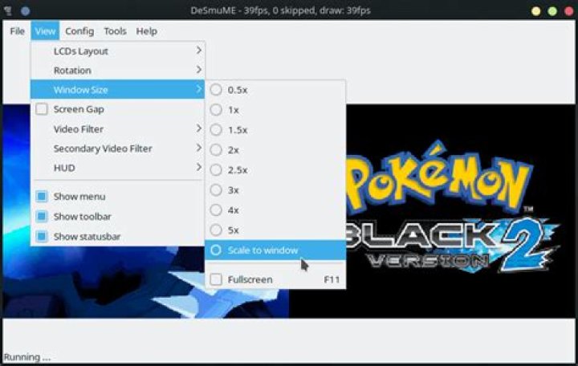Enable the Fullscreen checkbox
This screenshot has width=578, height=366.
coord(216,279)
